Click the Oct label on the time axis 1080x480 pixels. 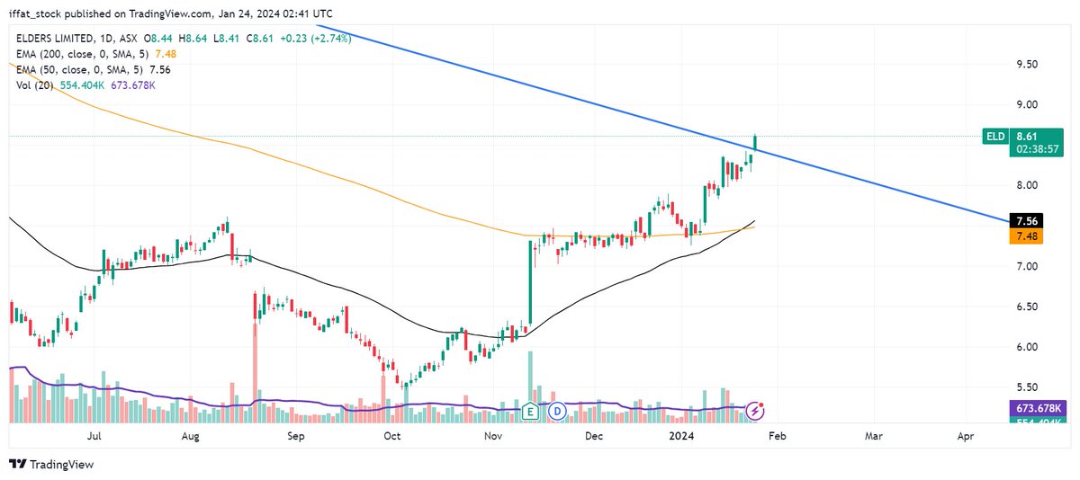coord(391,436)
